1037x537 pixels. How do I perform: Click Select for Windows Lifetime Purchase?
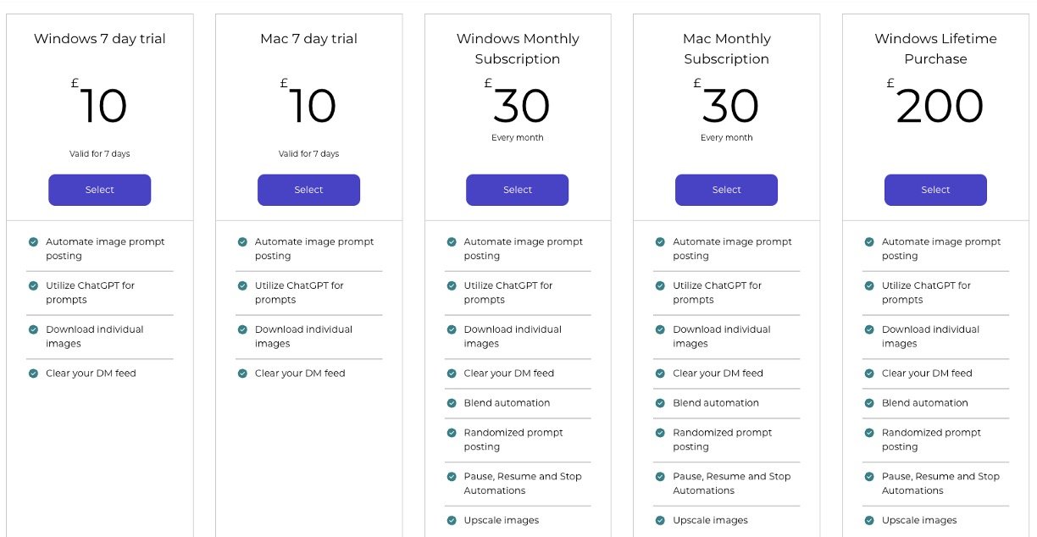tap(935, 190)
